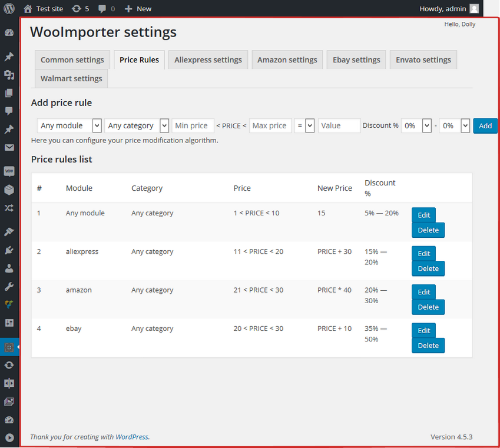Click the highlighted WooImporter sidebar icon
Viewport: 500px width, 448px height.
pyautogui.click(x=9, y=347)
